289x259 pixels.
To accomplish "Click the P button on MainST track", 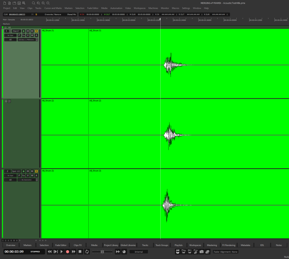I will [x=19, y=35].
